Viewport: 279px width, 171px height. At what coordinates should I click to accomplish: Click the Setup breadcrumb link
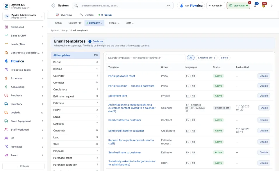65,31
